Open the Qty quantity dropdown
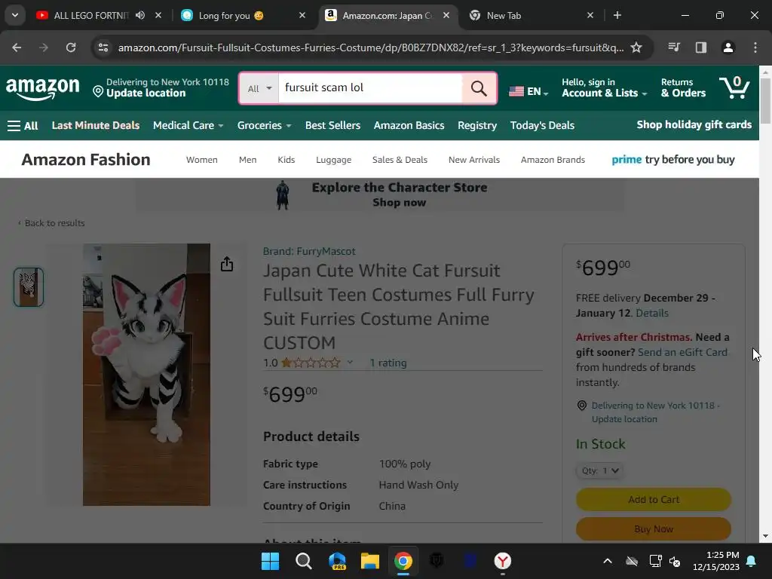Image resolution: width=772 pixels, height=579 pixels. coord(599,470)
